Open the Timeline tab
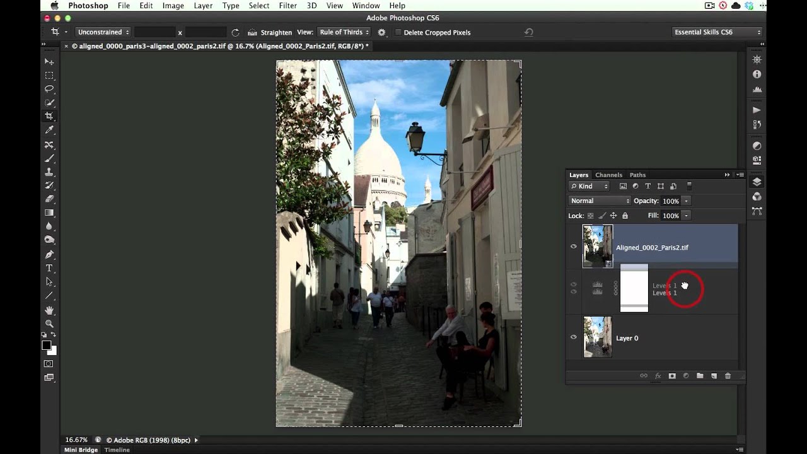This screenshot has height=454, width=807. coord(117,450)
